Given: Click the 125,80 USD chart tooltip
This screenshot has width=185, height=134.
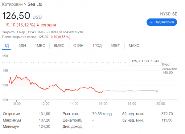Looking at the screenshot, I should click(145, 61).
